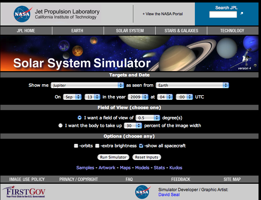Click the 'Options (choose any)' header
This screenshot has height=200, width=261.
[x=129, y=136]
